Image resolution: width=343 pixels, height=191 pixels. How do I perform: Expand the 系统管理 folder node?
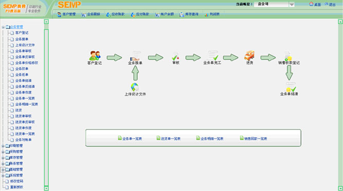(3, 176)
